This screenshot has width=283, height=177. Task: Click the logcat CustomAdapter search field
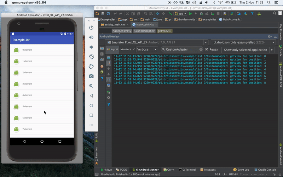[182, 49]
